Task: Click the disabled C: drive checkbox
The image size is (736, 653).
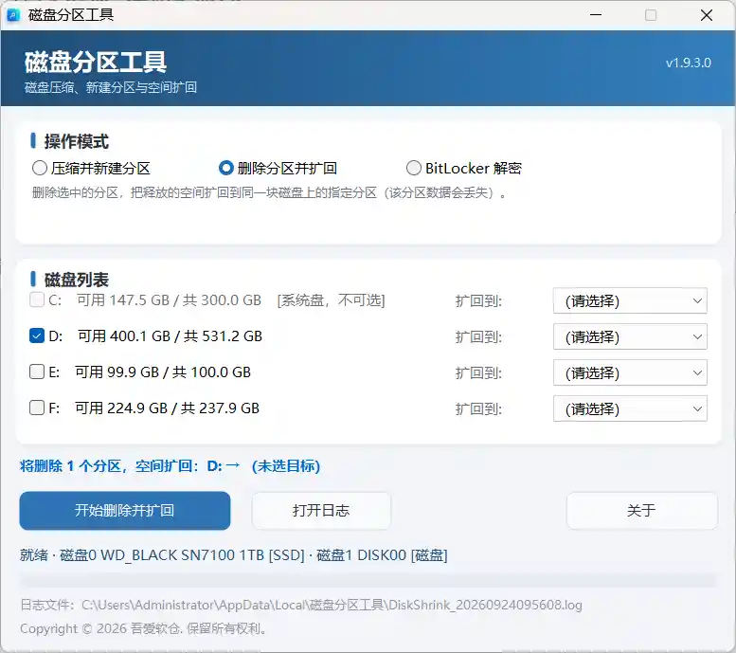Action: pos(37,299)
